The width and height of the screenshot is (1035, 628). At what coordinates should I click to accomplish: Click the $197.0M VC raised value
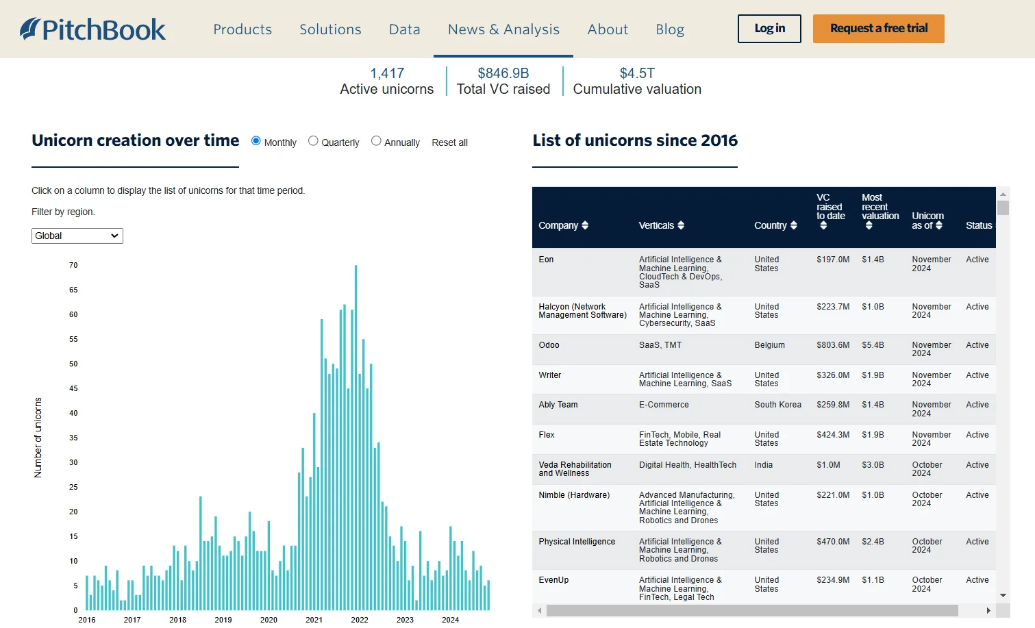833,260
